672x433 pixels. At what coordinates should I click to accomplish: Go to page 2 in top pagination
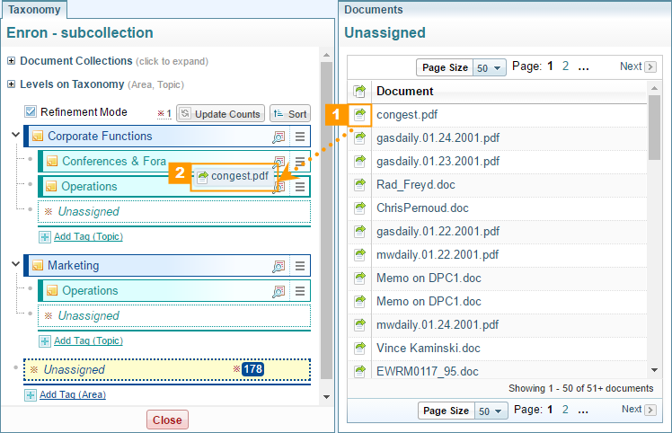(x=565, y=66)
